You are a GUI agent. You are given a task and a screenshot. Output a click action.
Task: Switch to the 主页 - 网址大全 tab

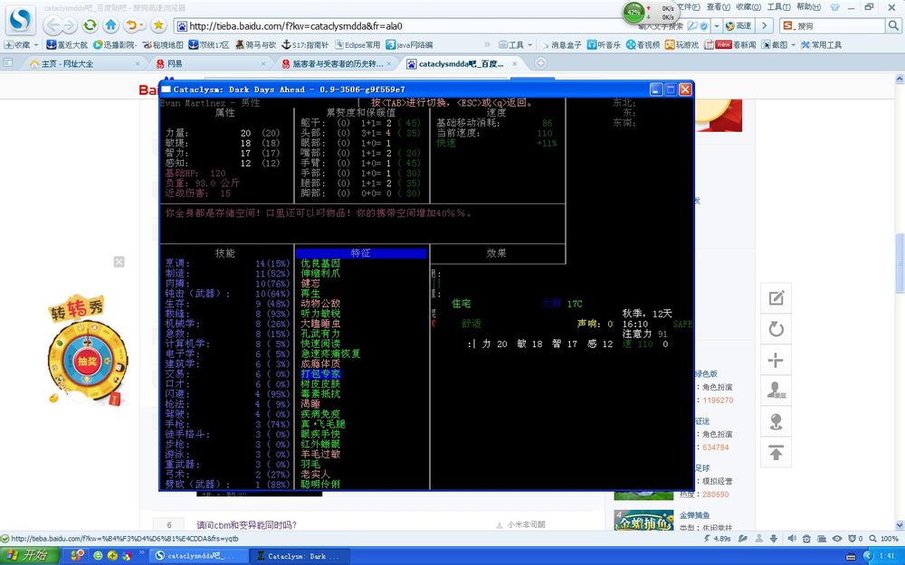pos(83,63)
